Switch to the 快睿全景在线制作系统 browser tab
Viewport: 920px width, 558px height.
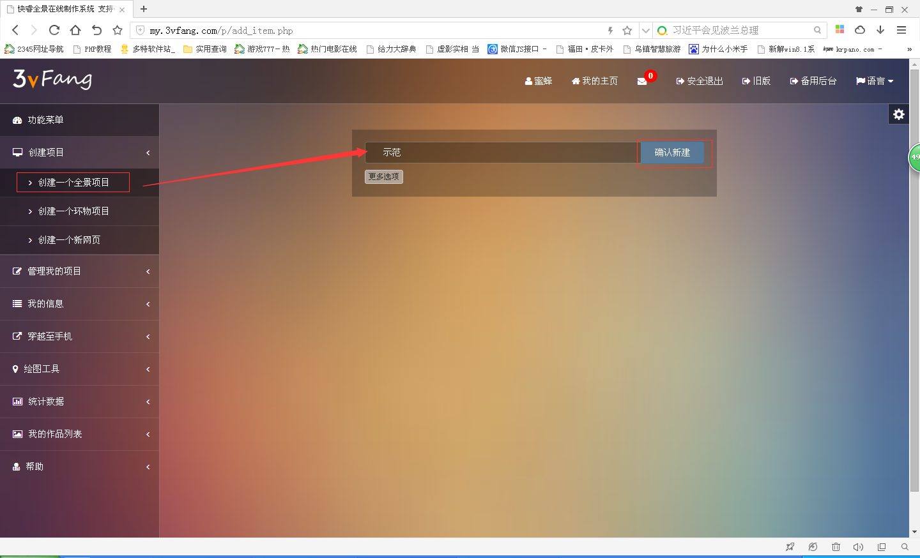point(65,9)
